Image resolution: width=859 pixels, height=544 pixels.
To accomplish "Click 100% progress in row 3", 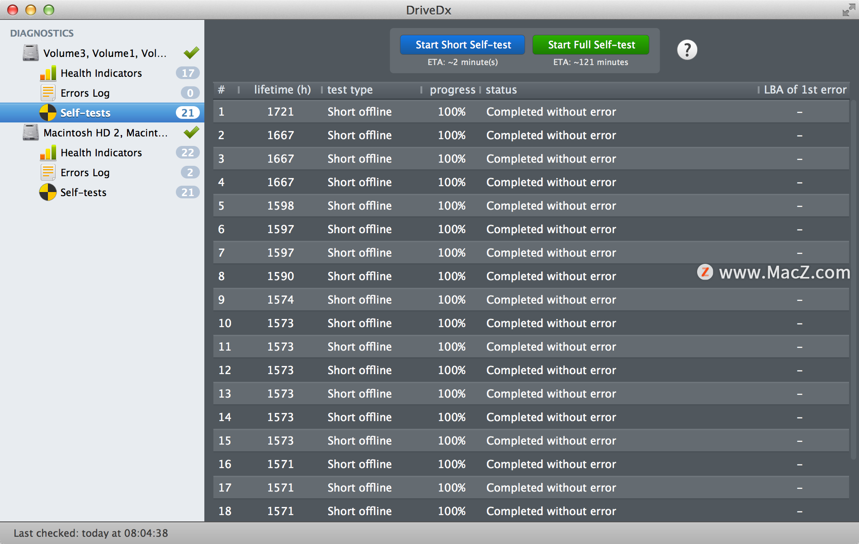I will (x=452, y=159).
